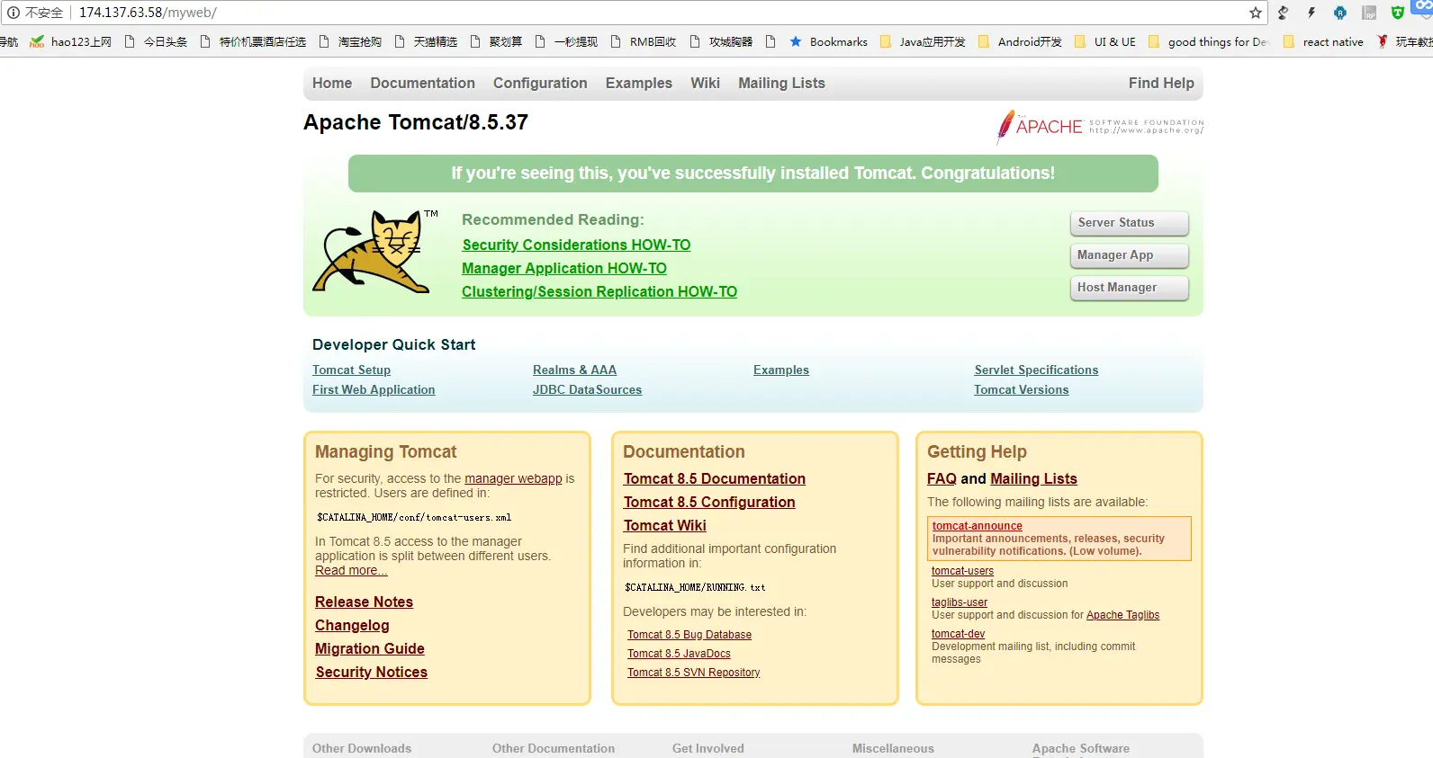
Task: Open the Realms & AAA link
Action: pyautogui.click(x=574, y=370)
